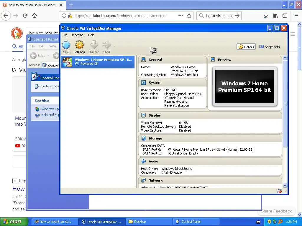
Task: Click the VM preview thumbnail
Action: 244,87
